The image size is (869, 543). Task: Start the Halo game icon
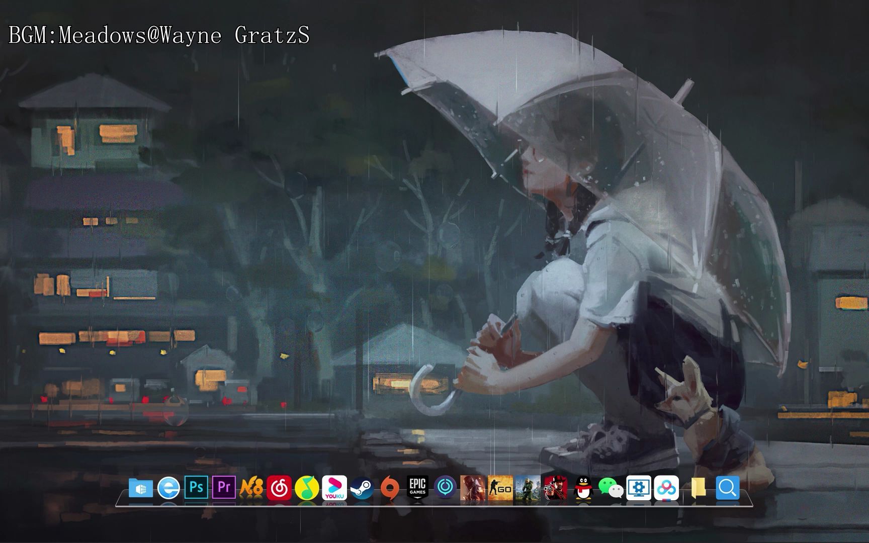click(x=528, y=488)
